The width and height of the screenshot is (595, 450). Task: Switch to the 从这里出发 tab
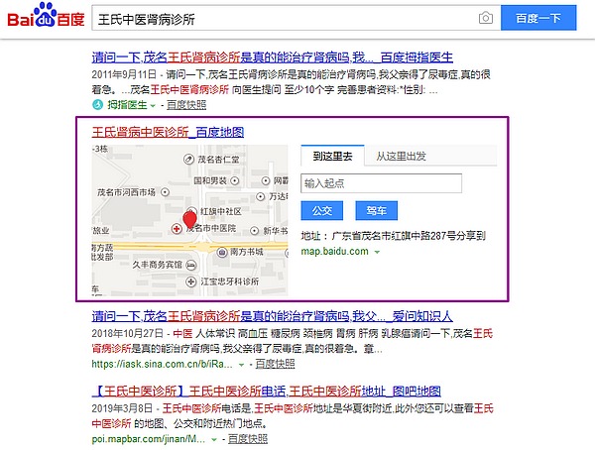click(x=401, y=156)
